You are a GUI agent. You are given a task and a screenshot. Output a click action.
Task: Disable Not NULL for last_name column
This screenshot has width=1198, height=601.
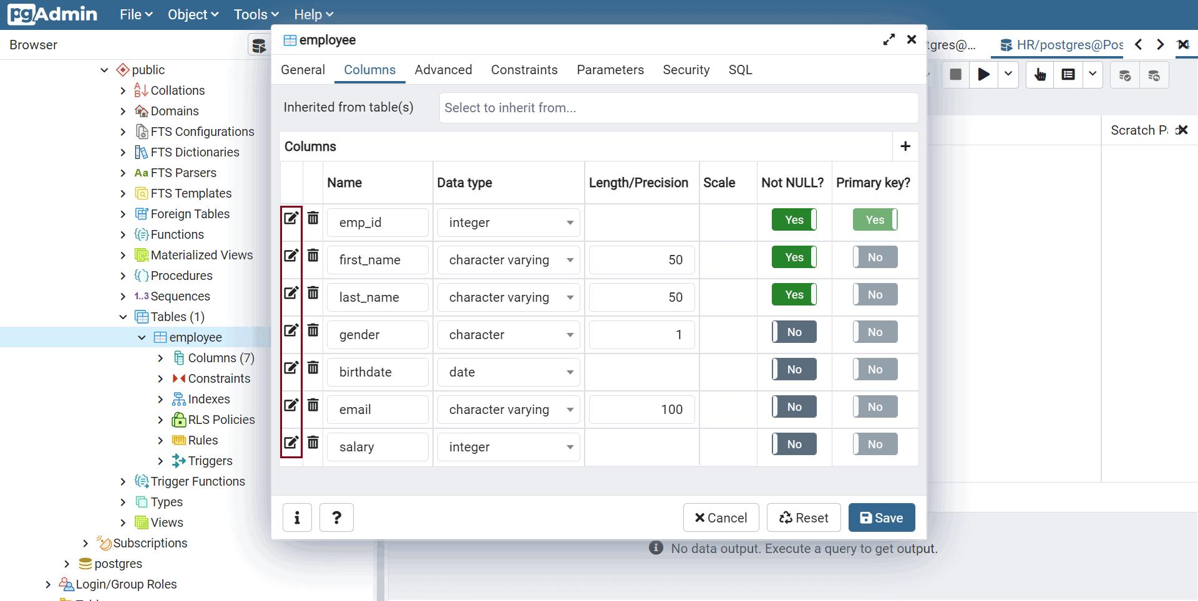(794, 295)
